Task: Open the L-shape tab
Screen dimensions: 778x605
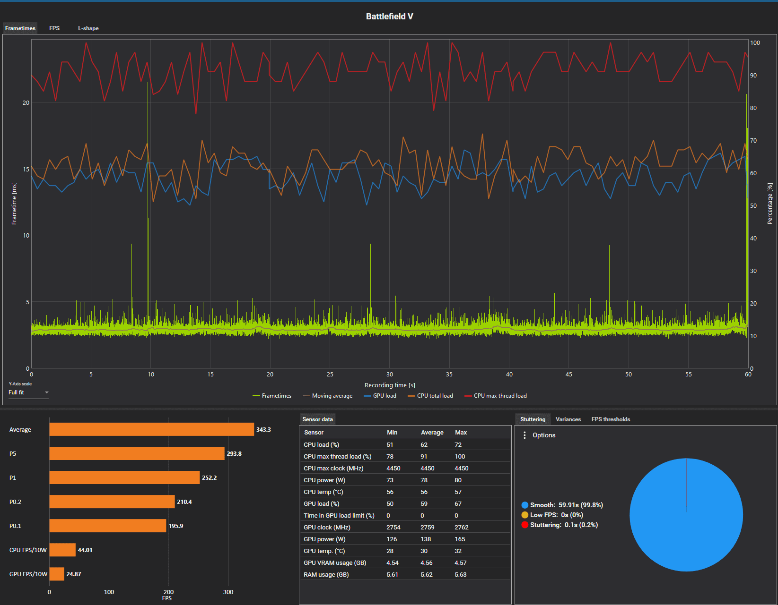Action: click(88, 28)
